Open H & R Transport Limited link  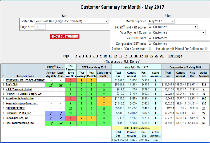(19, 90)
